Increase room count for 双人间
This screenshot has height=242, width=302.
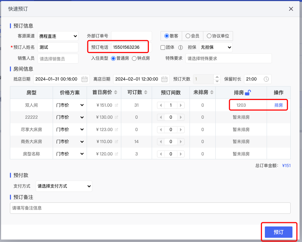tap(181, 105)
